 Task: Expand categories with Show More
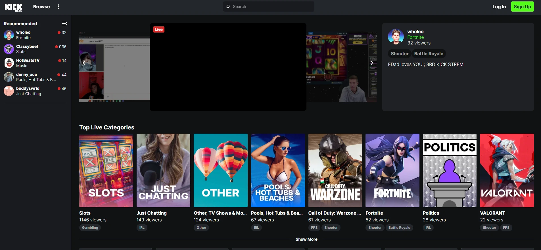[x=306, y=239]
